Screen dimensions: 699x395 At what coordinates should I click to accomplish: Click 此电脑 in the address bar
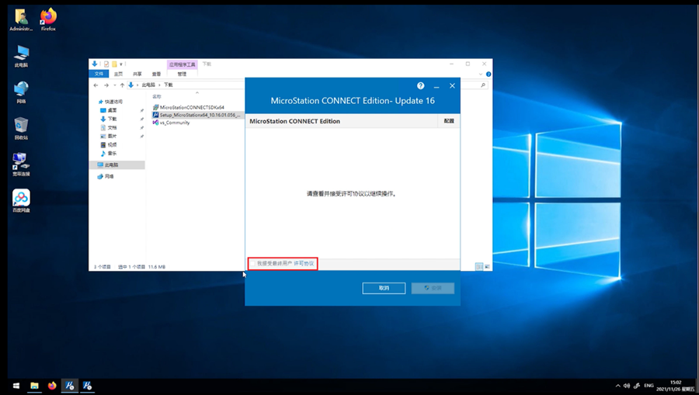148,85
